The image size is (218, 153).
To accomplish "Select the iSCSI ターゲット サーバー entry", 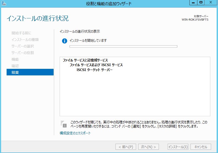I will pyautogui.click(x=95, y=70).
